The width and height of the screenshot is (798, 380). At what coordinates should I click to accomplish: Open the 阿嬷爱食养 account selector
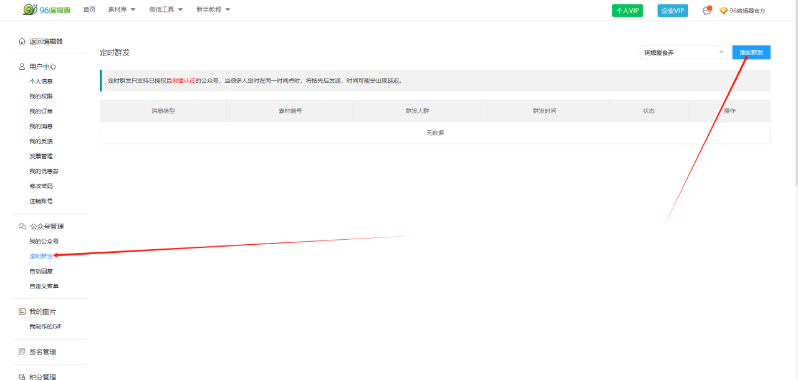pyautogui.click(x=684, y=53)
